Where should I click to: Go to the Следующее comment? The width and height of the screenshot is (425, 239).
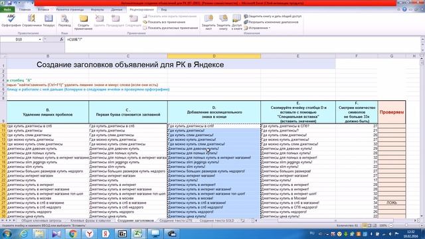pyautogui.click(x=133, y=21)
